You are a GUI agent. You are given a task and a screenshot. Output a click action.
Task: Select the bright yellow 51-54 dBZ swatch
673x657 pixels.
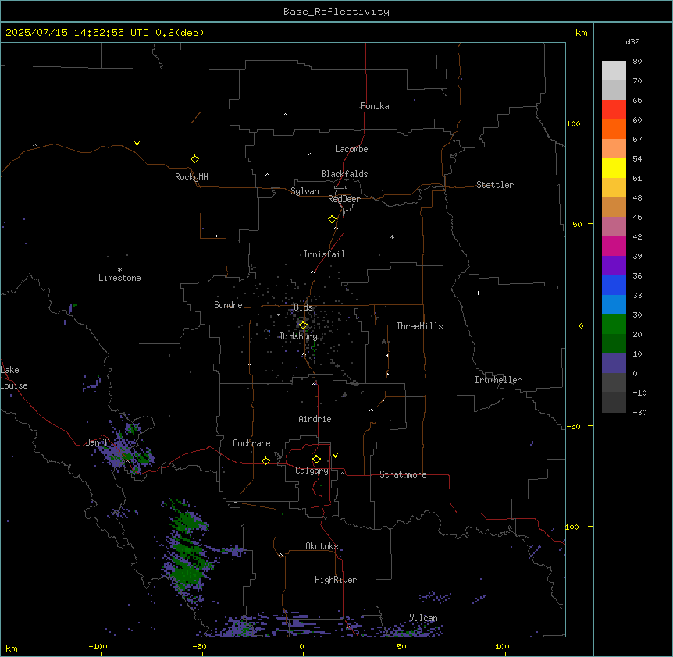[614, 168]
